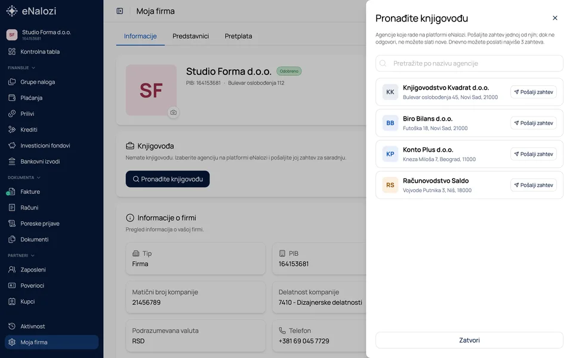
Task: Send request to Knjigovodstvo Kvadrat d.o.o.
Action: point(534,92)
